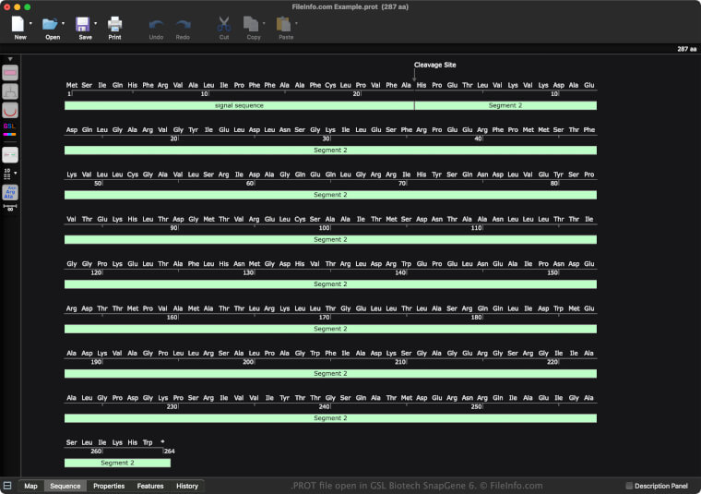This screenshot has width=701, height=494.
Task: Open the Features tab
Action: point(150,486)
